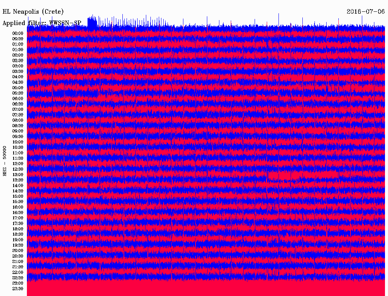Click the 02:30 time label
Screen dimensions: 388x296
point(18,60)
